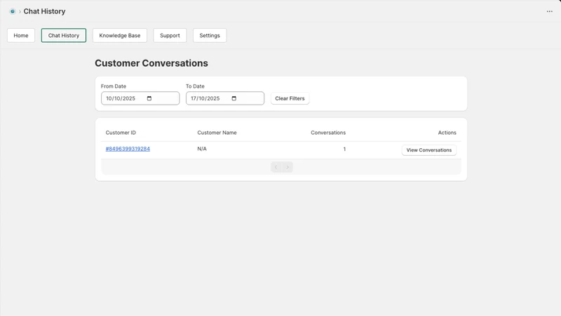Viewport: 561px width, 316px height.
Task: Open the To Date calendar picker icon
Action: click(x=234, y=98)
